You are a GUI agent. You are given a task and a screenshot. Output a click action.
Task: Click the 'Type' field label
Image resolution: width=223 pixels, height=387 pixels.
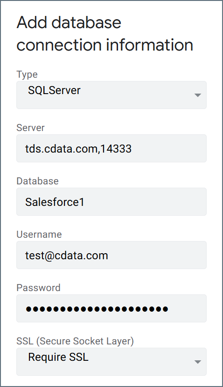click(x=27, y=74)
